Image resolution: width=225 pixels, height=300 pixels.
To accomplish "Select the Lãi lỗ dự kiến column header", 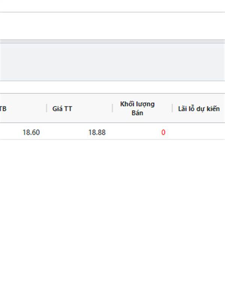I will pos(199,109).
